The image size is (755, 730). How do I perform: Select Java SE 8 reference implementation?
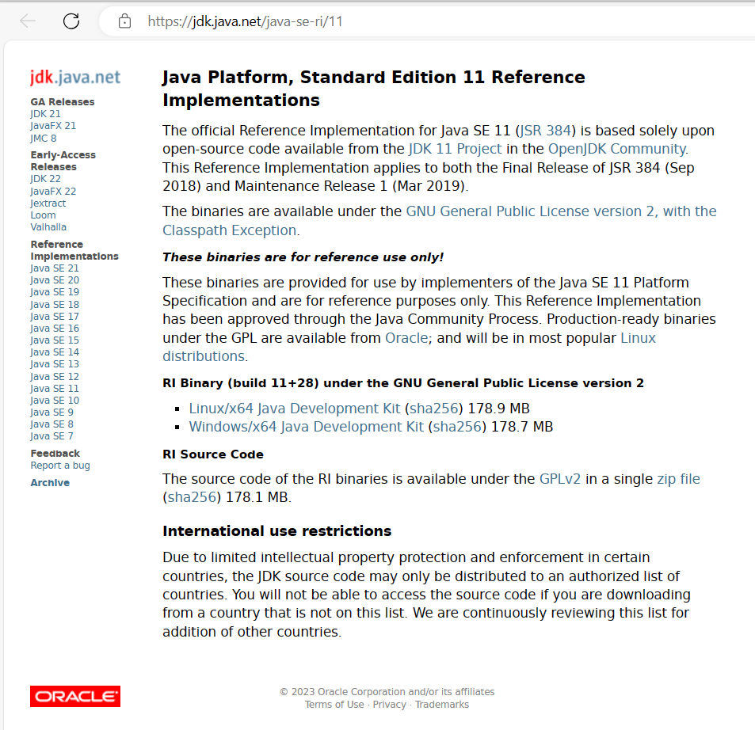click(51, 424)
